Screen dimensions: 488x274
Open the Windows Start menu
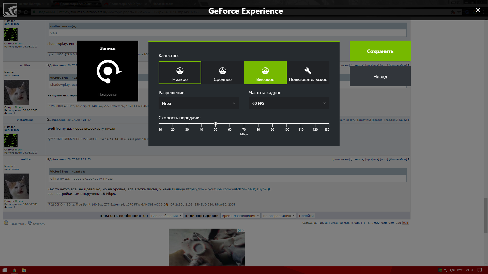point(4,270)
